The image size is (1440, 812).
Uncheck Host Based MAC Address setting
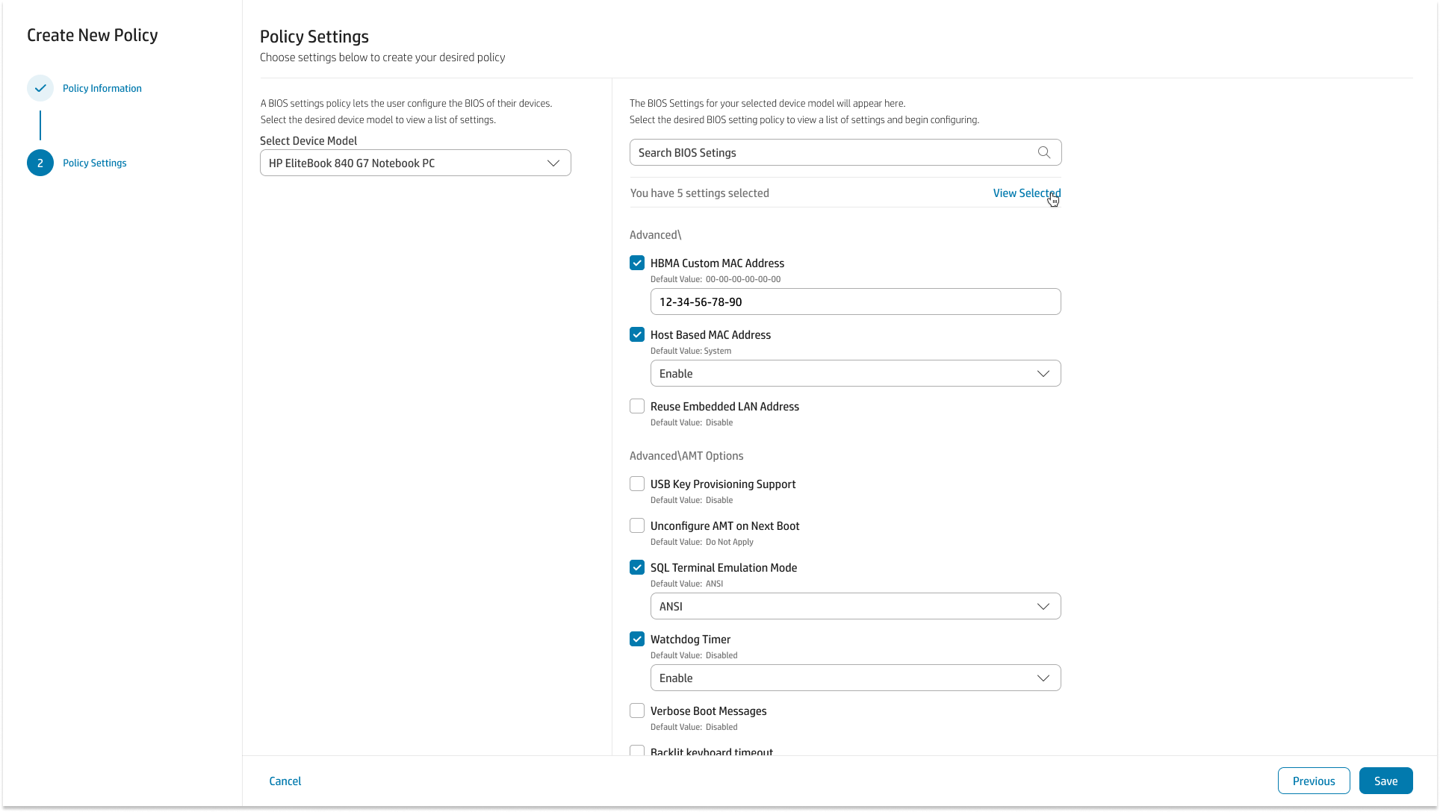(x=636, y=334)
